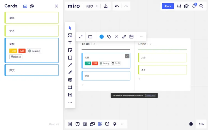Click the export board upload icon

tap(106, 6)
